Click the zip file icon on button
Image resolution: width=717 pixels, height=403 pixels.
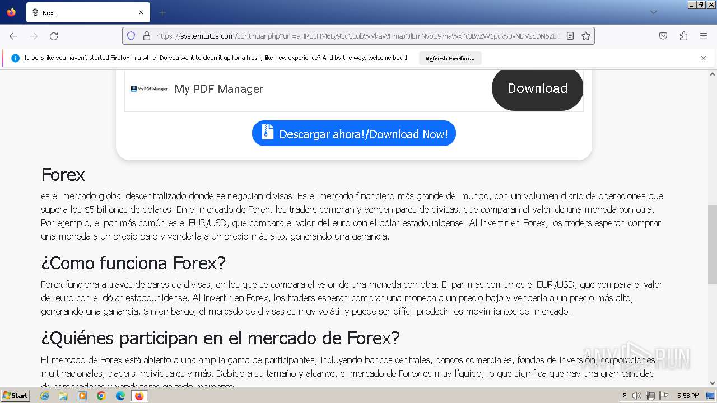click(x=268, y=132)
